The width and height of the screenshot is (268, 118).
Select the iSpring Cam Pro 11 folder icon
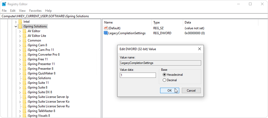coord(25,50)
